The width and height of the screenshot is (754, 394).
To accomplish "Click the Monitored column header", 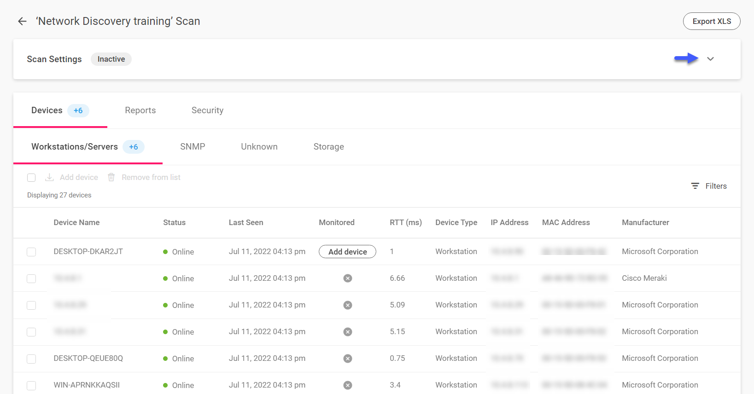I will (337, 222).
